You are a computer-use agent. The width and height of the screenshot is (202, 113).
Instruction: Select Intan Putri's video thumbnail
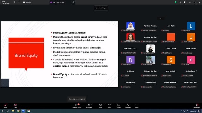pyautogui.click(x=130, y=26)
